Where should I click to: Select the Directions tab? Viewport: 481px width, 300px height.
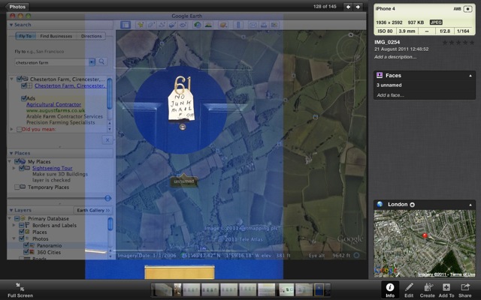[x=91, y=36]
